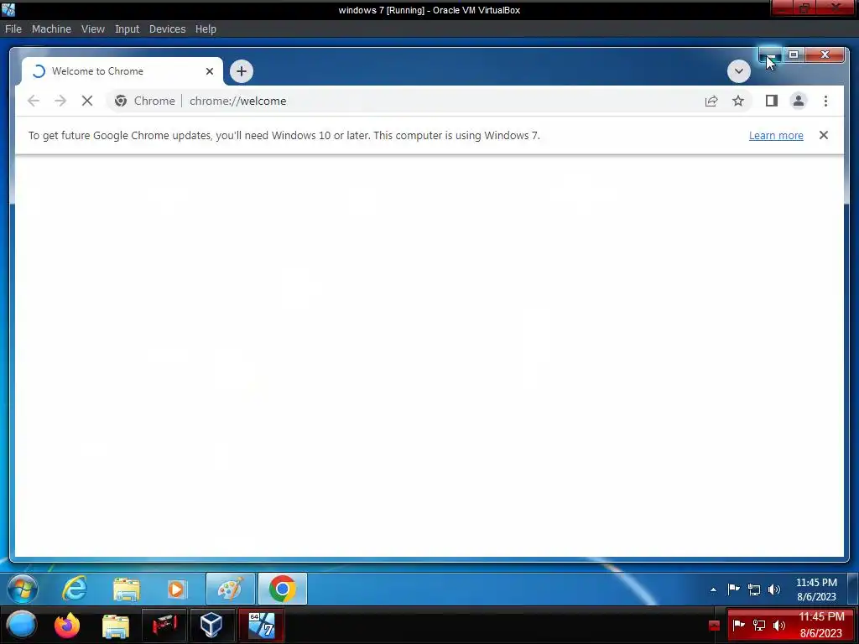This screenshot has width=859, height=644.
Task: Select the Welcome to Chrome tab
Action: point(122,71)
